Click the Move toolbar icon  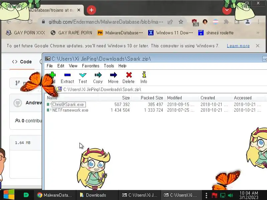(113, 78)
